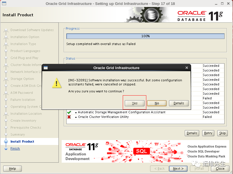The width and height of the screenshot is (233, 174).
Task: Select the Storage Option step
Action: [22, 79]
